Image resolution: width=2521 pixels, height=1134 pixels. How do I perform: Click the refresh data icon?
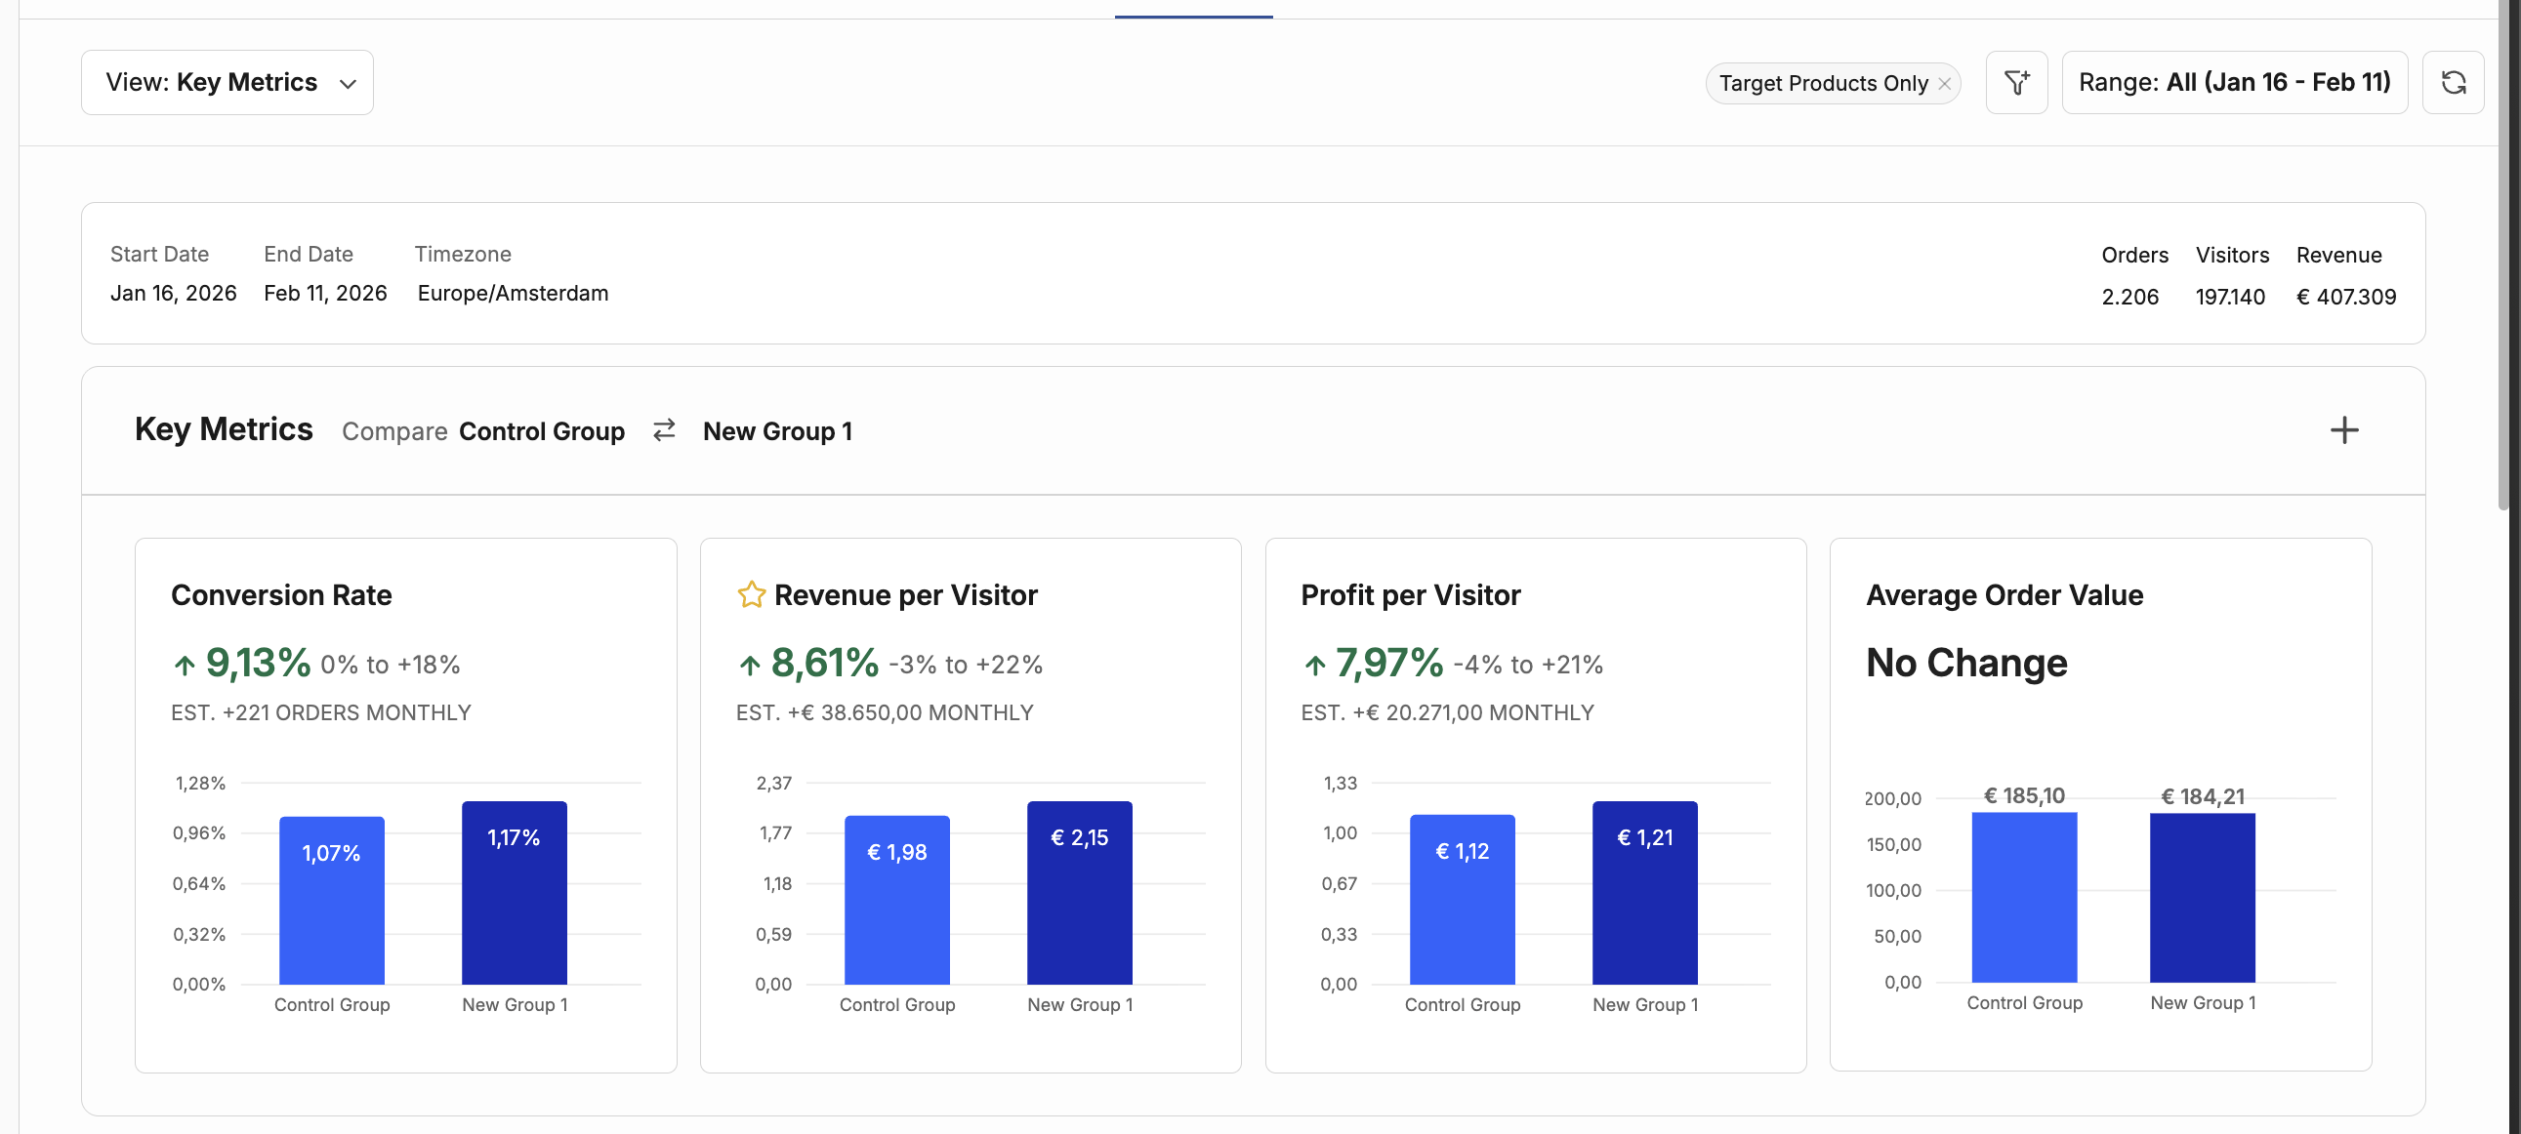(2453, 82)
